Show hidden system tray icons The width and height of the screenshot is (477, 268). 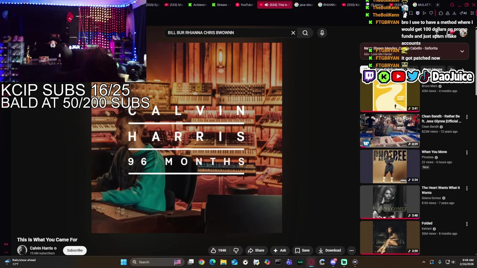(423, 262)
